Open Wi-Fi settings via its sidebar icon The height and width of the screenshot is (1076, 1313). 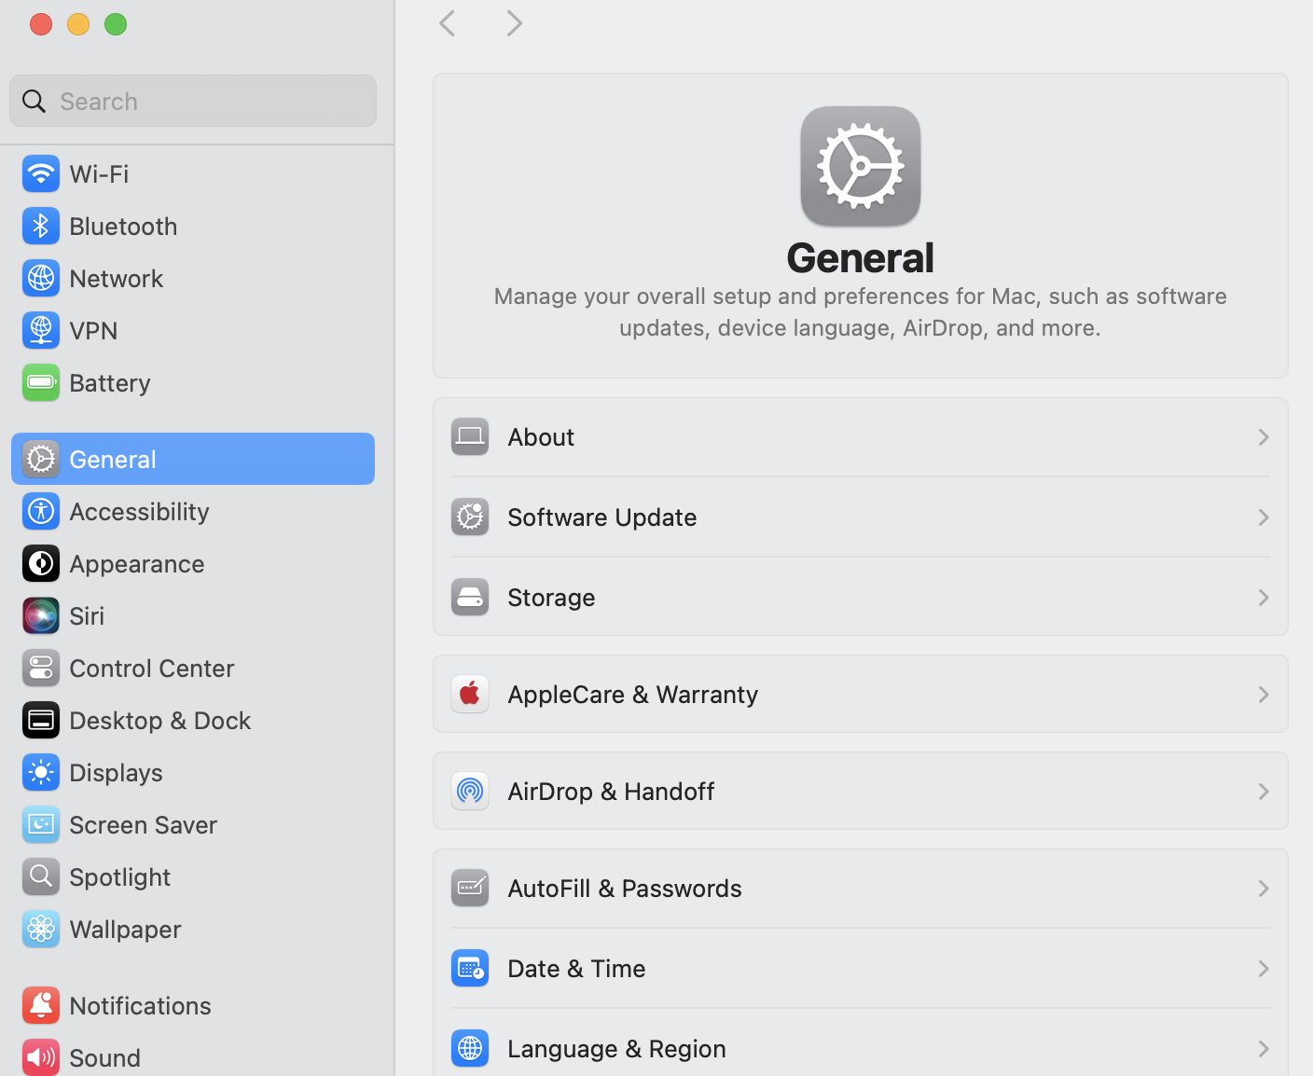click(41, 173)
